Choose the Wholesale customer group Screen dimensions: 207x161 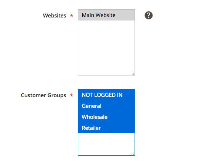106,117
